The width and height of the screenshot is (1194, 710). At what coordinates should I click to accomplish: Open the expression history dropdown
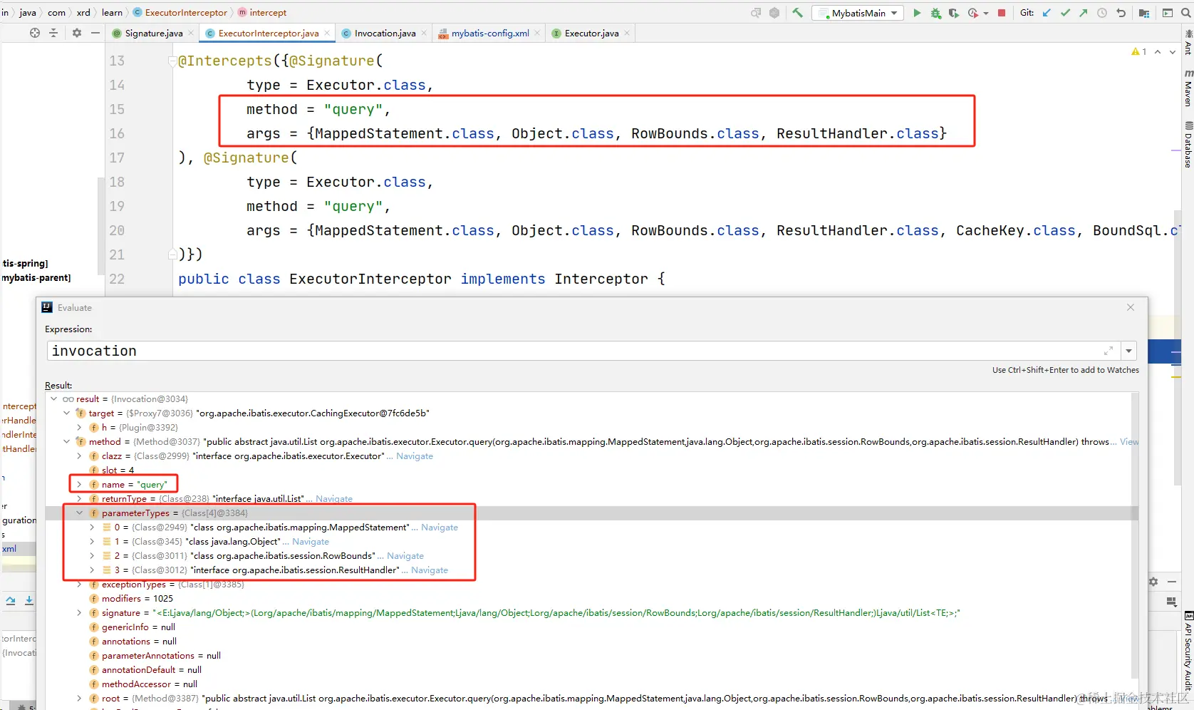[x=1128, y=351]
